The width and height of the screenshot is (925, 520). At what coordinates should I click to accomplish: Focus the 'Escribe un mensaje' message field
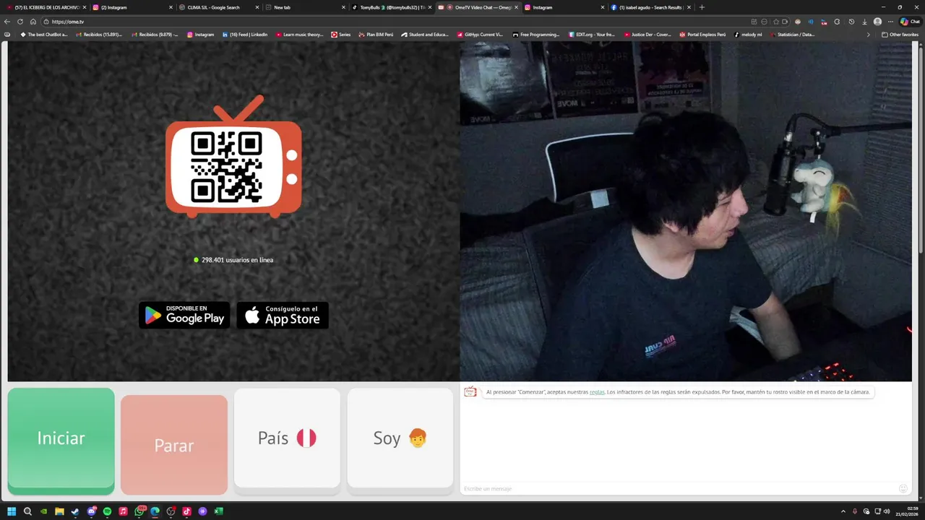(x=679, y=489)
